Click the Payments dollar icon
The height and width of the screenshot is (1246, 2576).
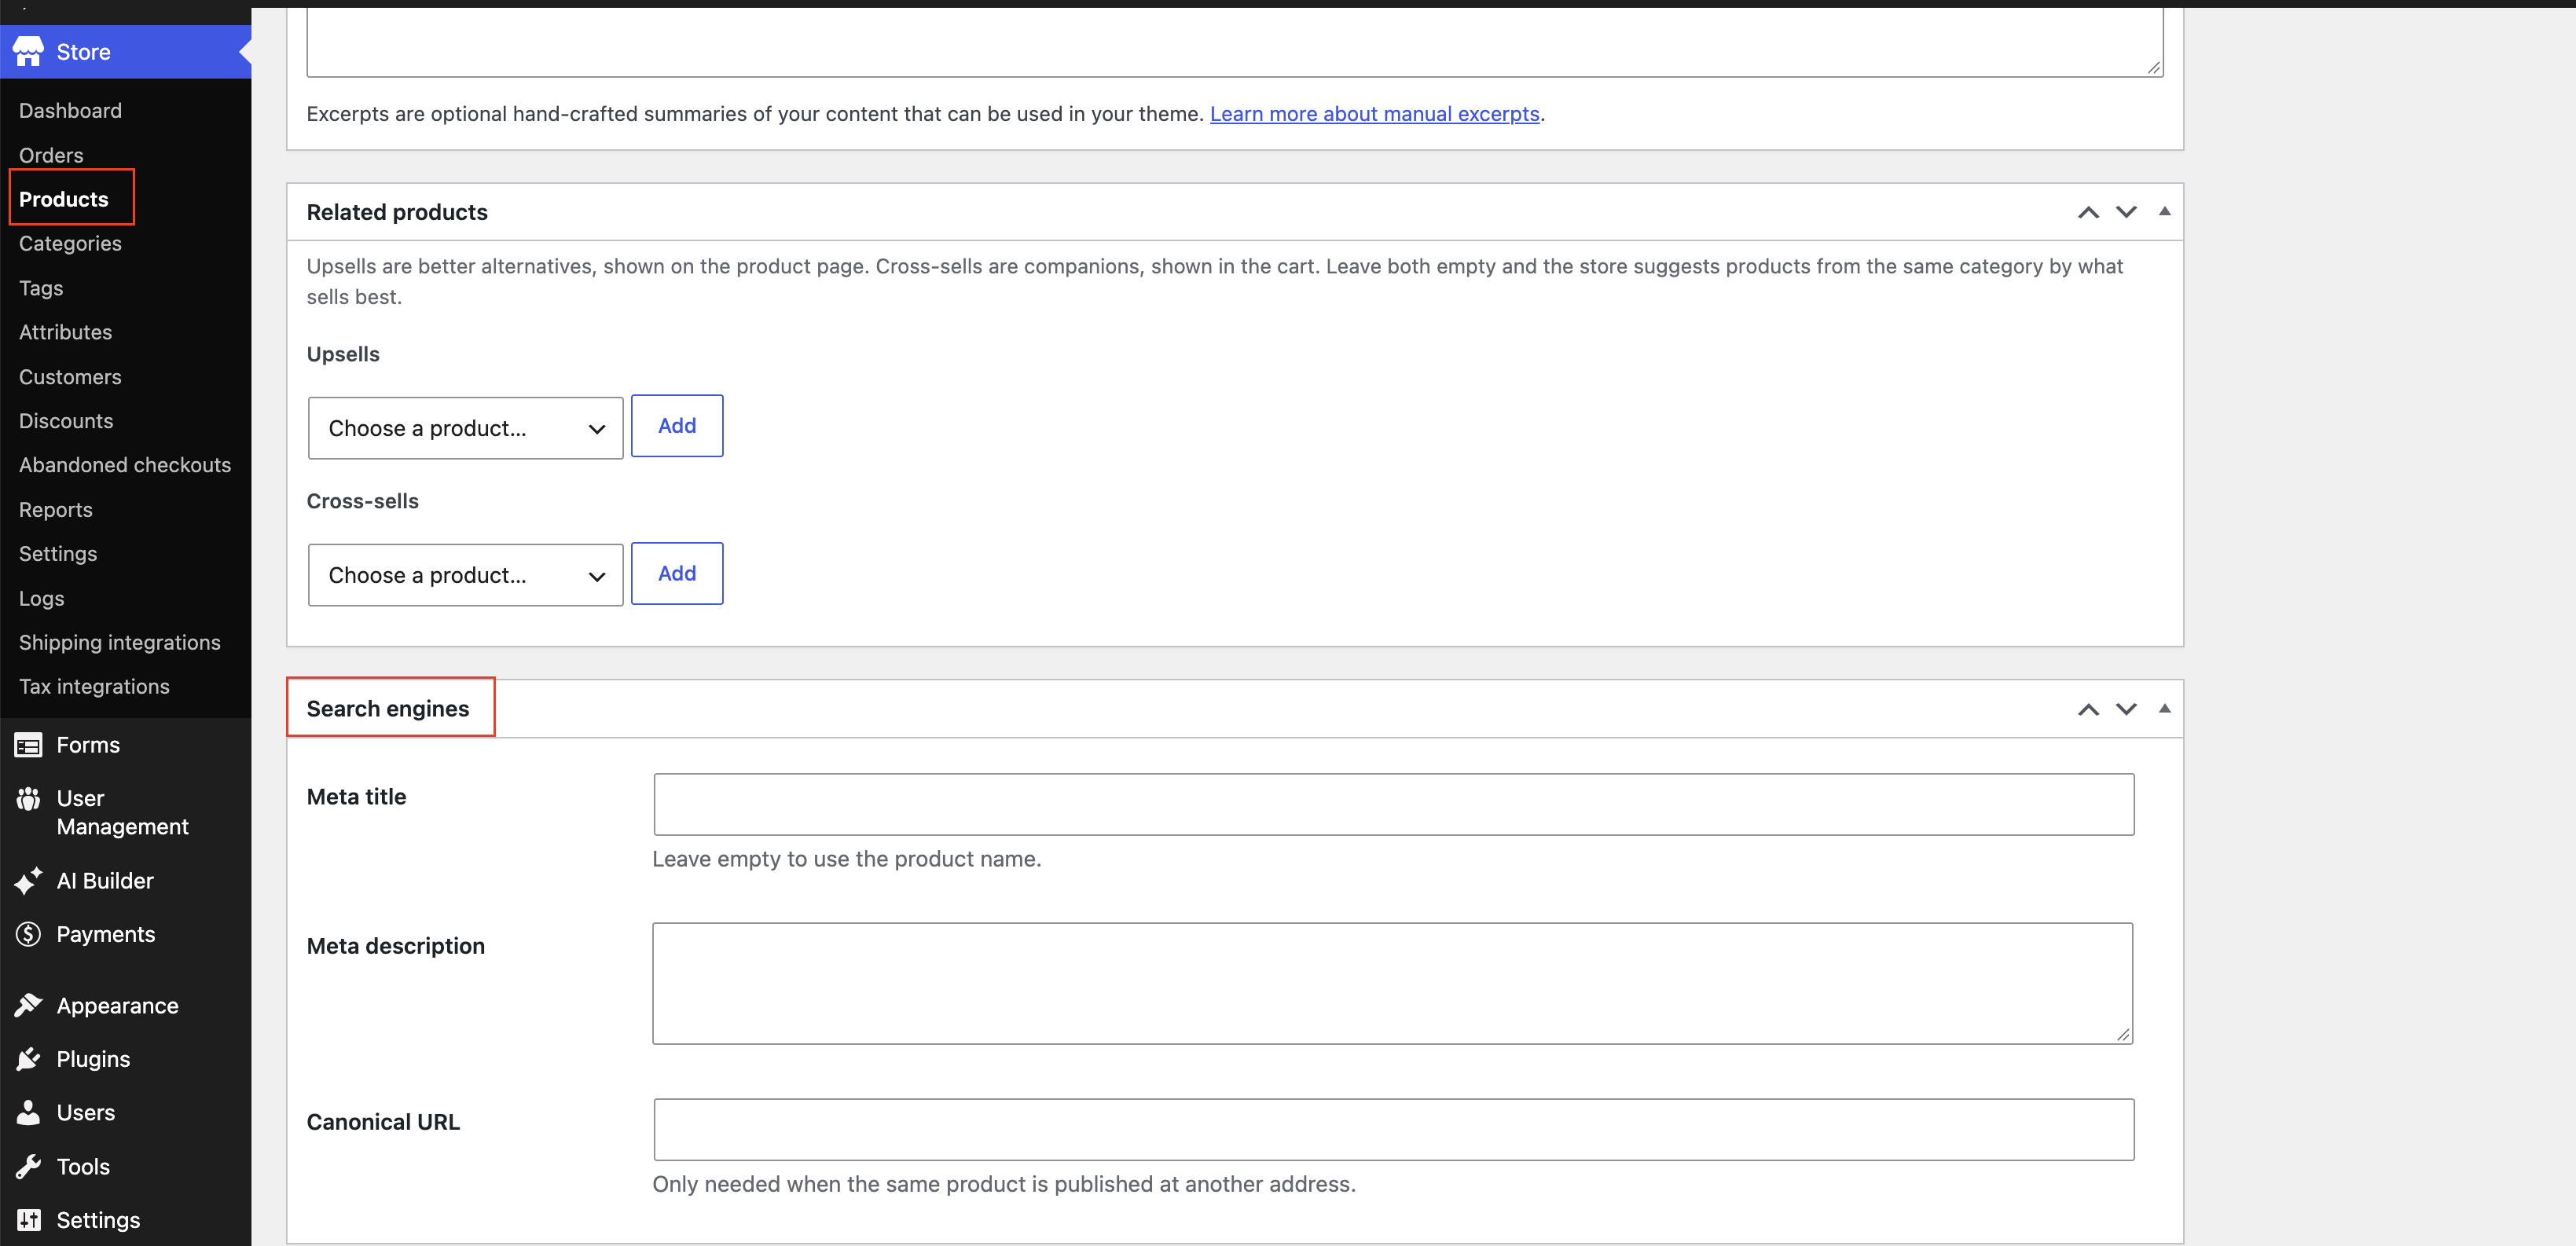[28, 934]
